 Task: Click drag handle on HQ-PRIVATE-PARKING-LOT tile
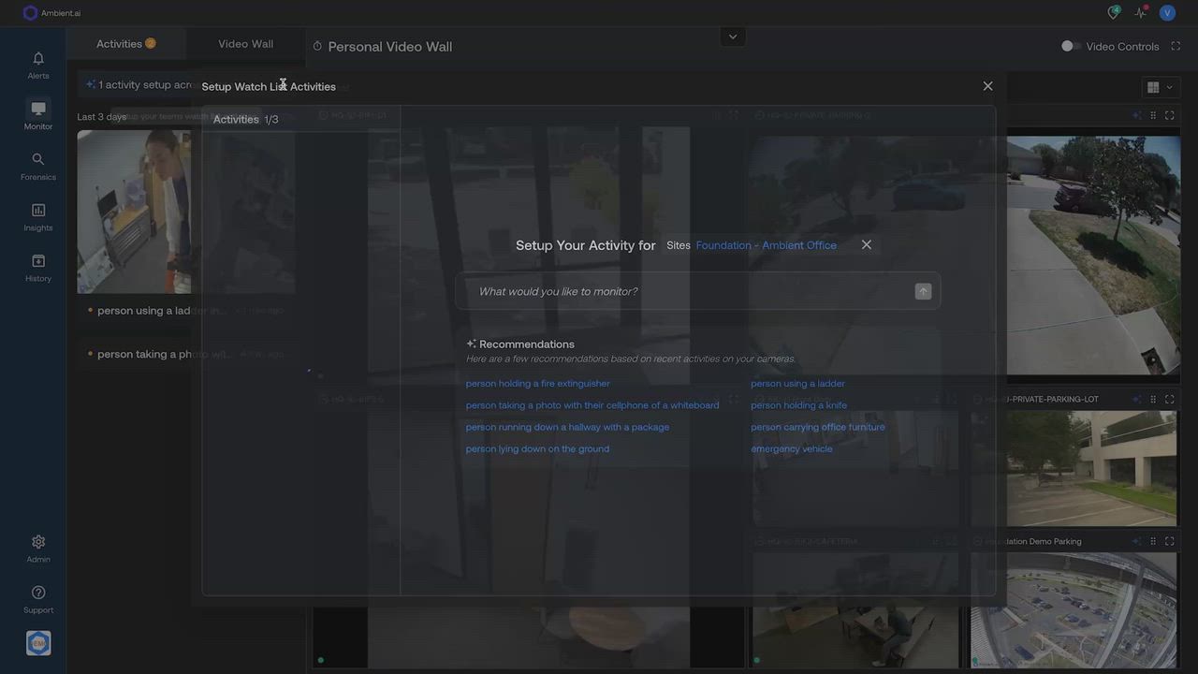point(1153,399)
